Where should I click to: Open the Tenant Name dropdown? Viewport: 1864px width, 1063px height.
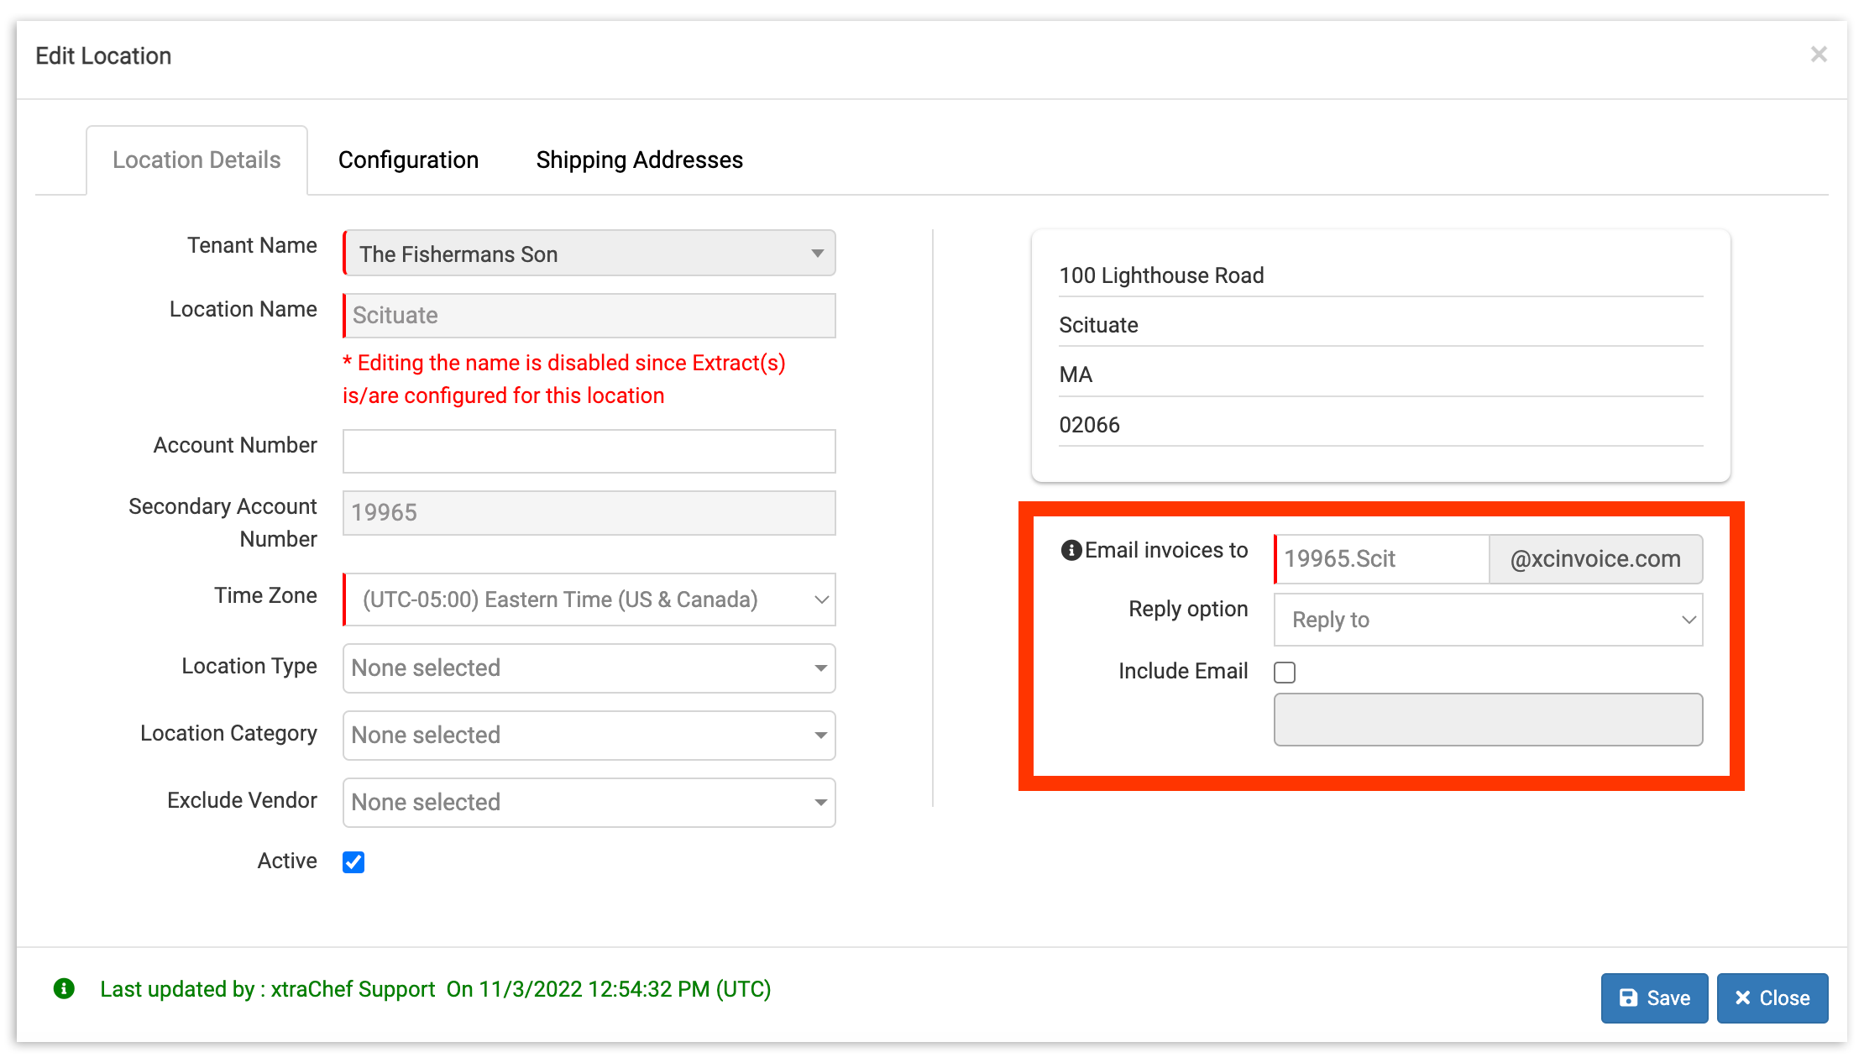tap(589, 254)
